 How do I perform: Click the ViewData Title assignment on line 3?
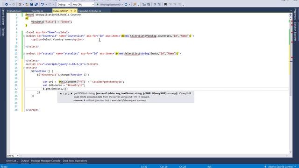(51, 22)
